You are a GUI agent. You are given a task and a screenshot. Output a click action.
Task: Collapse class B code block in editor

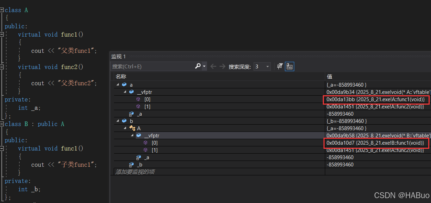pyautogui.click(x=2, y=124)
